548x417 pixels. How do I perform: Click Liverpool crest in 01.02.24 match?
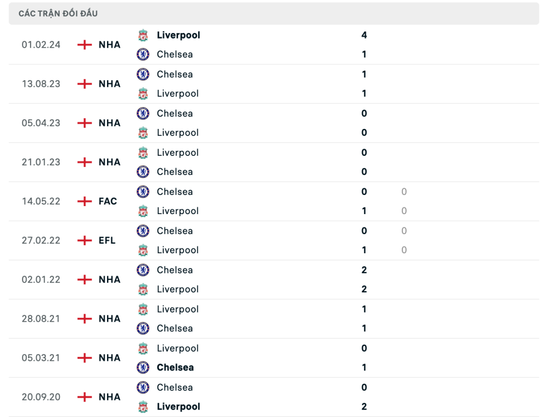pyautogui.click(x=143, y=35)
